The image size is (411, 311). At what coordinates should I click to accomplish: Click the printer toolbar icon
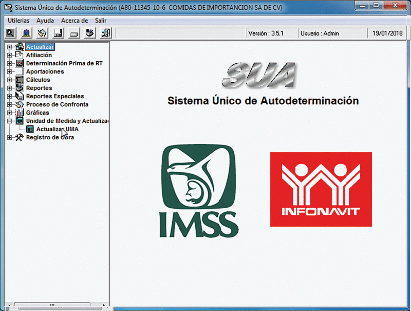89,33
